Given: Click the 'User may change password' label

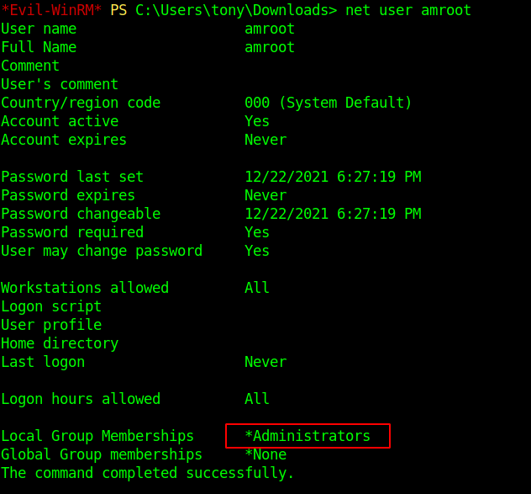Looking at the screenshot, I should (102, 251).
